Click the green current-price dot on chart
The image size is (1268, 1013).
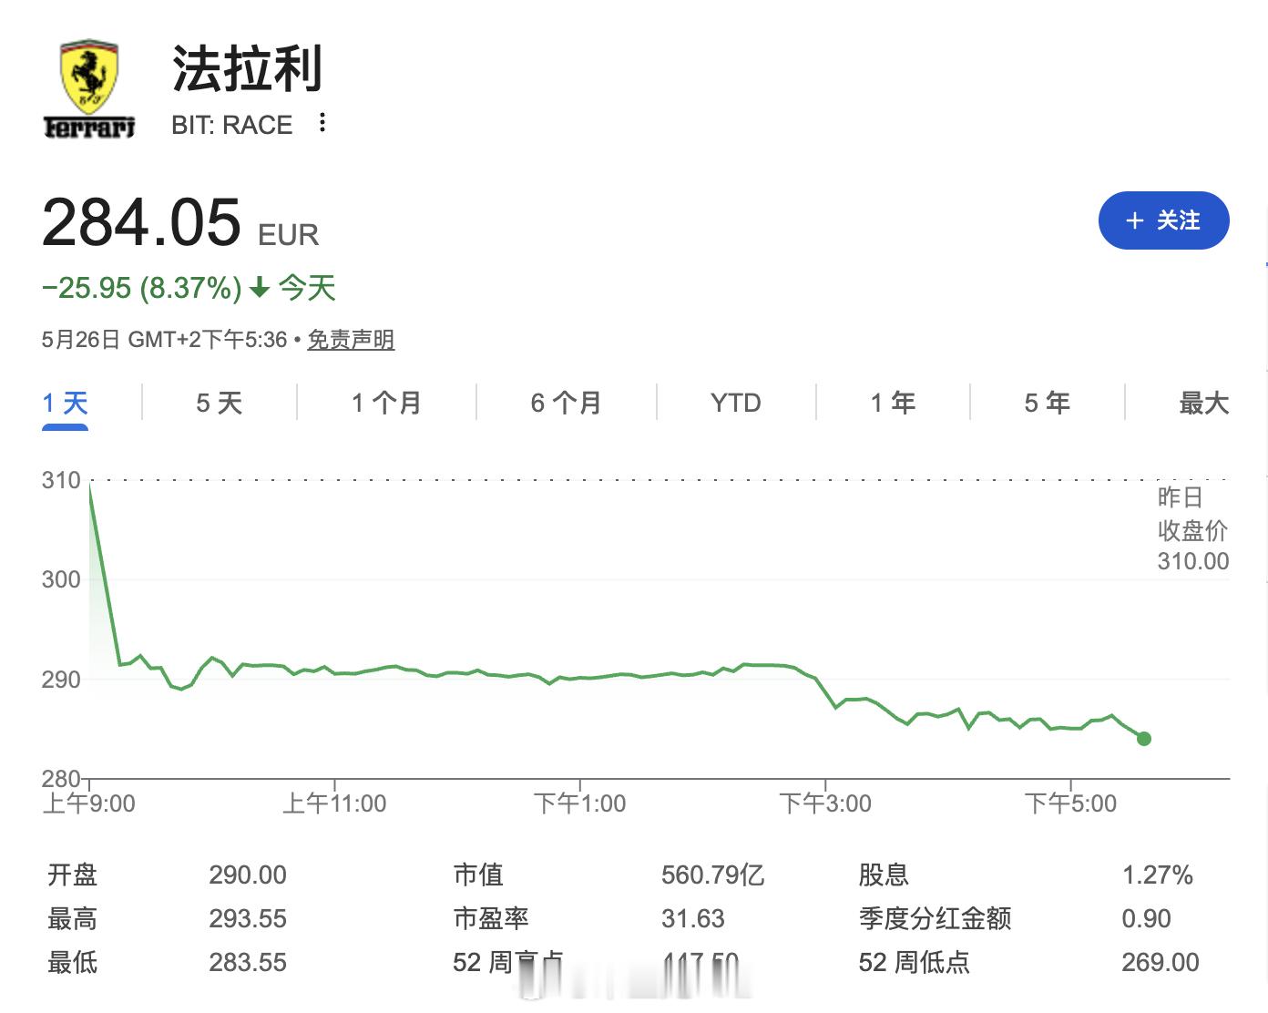coord(1144,739)
